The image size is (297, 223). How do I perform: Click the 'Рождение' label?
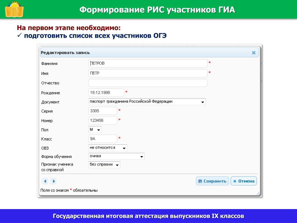(50, 93)
